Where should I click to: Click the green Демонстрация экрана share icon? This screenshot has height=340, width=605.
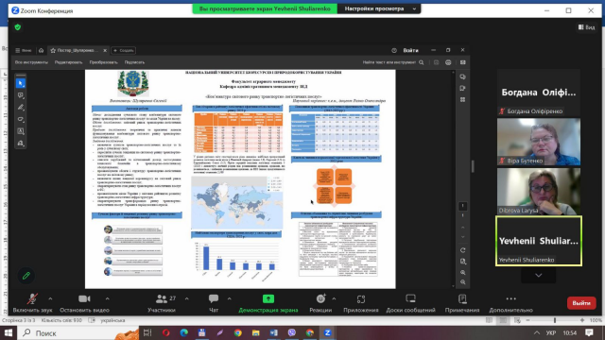(268, 298)
